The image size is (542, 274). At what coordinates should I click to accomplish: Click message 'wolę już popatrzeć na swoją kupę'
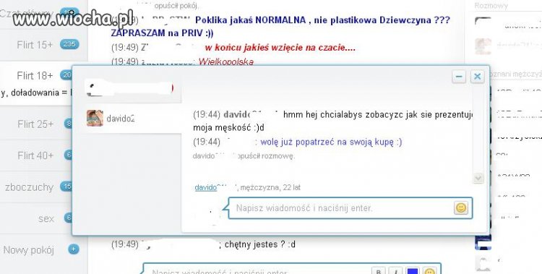pos(331,142)
